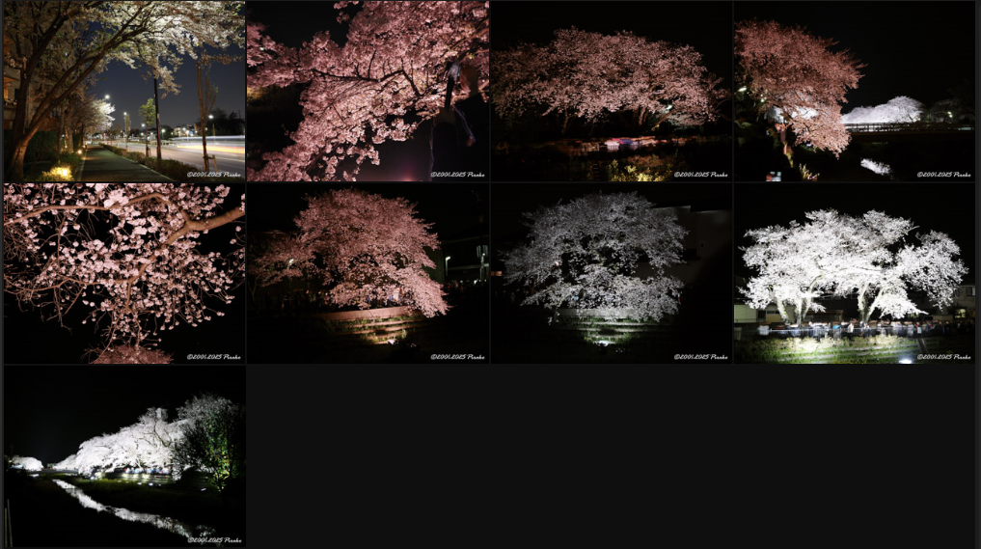Image resolution: width=981 pixels, height=549 pixels.
Task: Click the watermark on the crowd-lit white tree photo
Action: [x=944, y=357]
